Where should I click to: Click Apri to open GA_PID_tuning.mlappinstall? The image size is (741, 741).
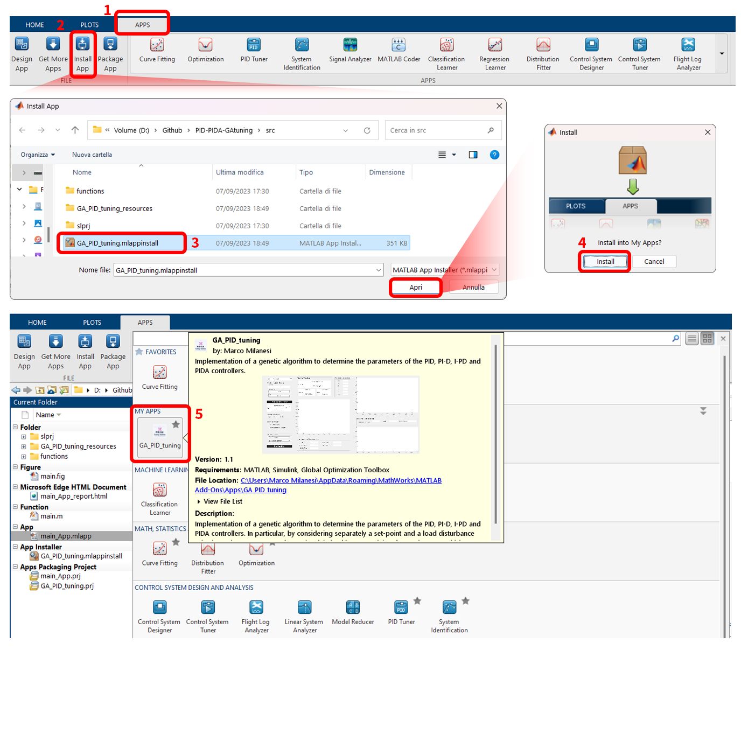415,287
